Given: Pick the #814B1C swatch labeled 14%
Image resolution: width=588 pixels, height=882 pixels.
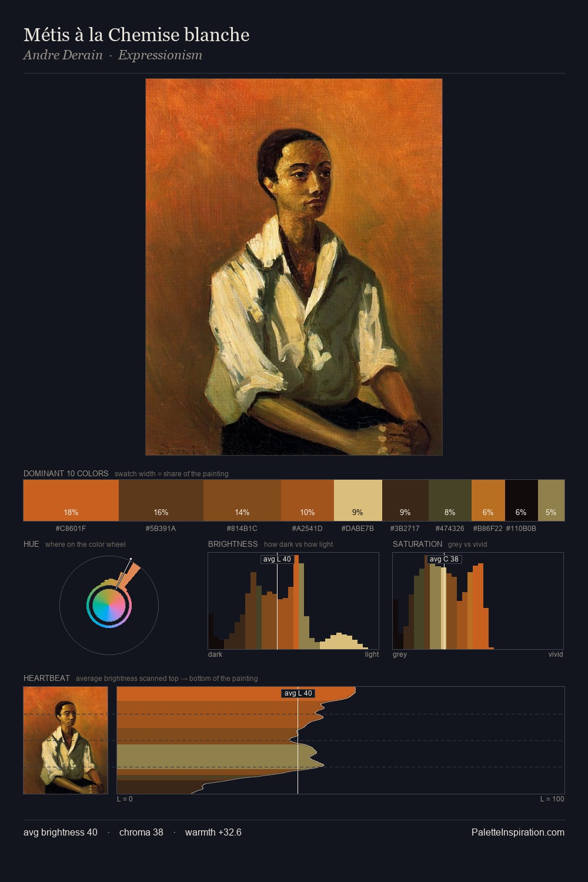Looking at the screenshot, I should [x=242, y=500].
